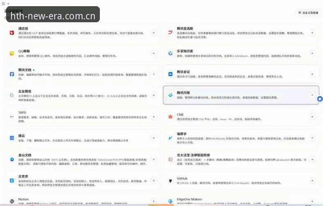Select the 企查查 title text
The height and width of the screenshot is (206, 323).
coord(23,176)
